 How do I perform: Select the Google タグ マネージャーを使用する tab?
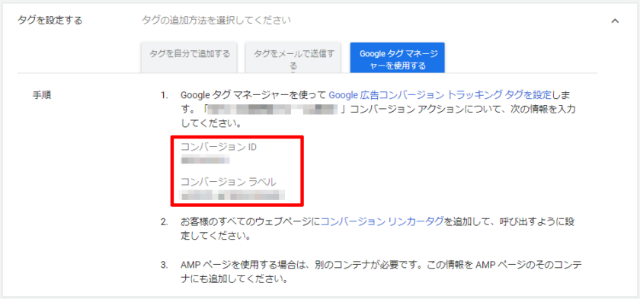pyautogui.click(x=397, y=57)
